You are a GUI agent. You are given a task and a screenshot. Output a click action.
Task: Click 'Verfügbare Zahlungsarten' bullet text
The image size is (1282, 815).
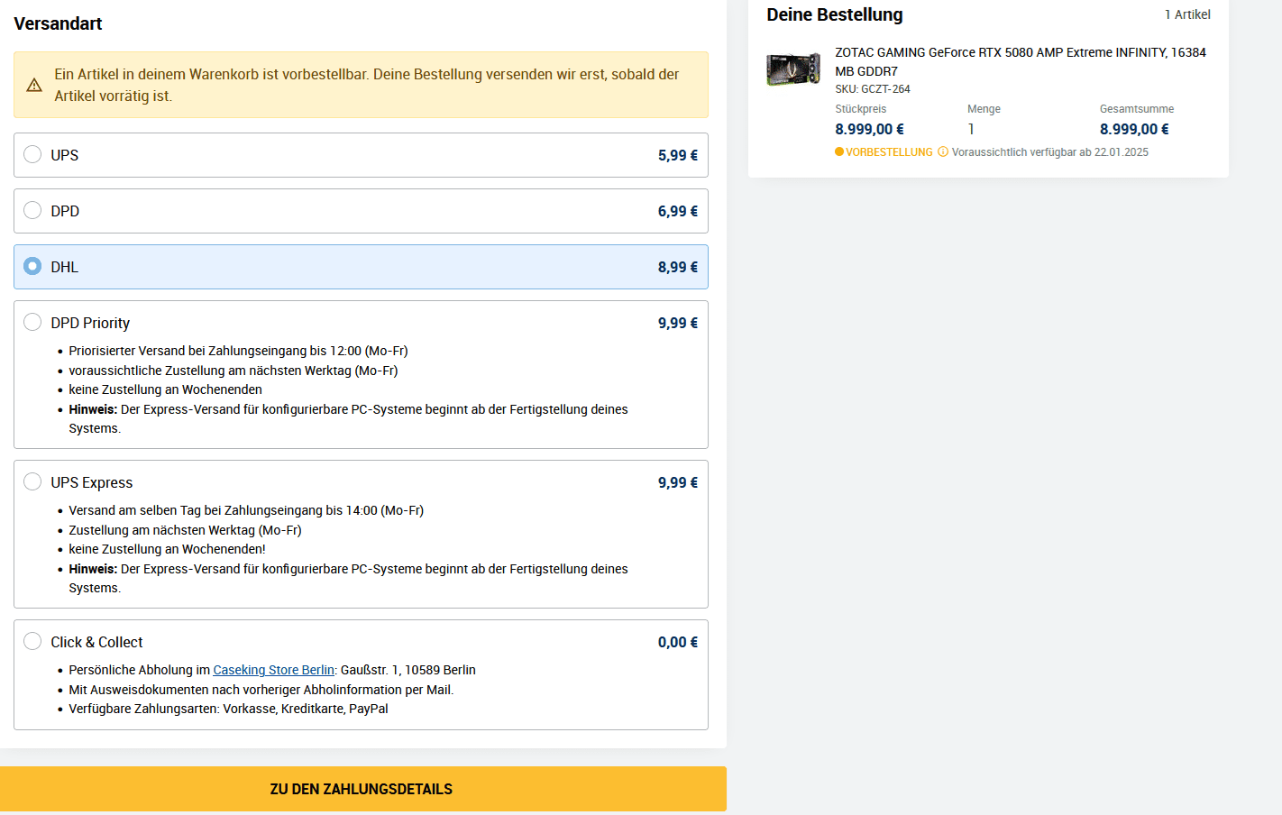coord(228,709)
